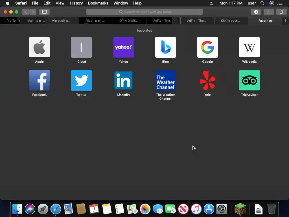Open the Edit menu

pyautogui.click(x=47, y=3)
